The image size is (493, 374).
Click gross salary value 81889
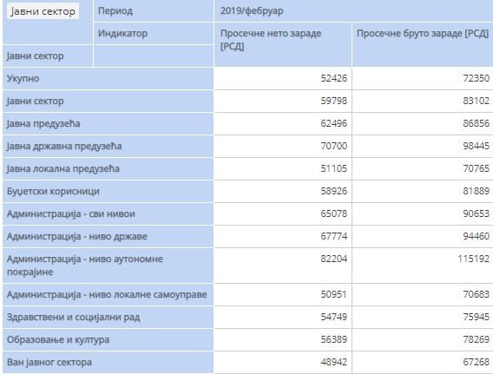point(476,191)
